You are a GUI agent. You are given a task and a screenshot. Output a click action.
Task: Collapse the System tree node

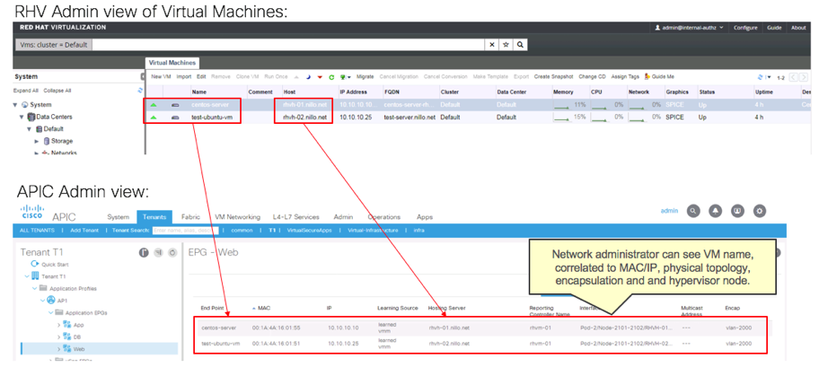click(x=15, y=105)
